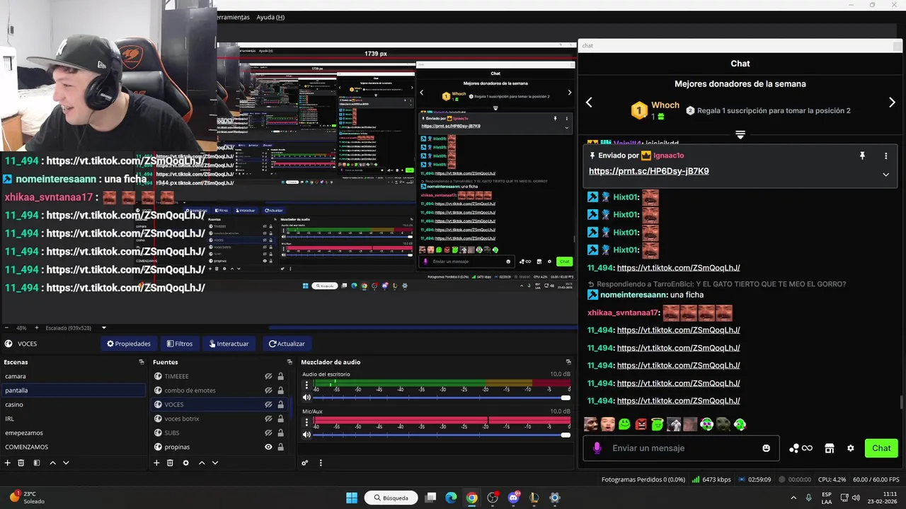Open chat settings gear icon
Image resolution: width=906 pixels, height=509 pixels.
click(x=851, y=448)
